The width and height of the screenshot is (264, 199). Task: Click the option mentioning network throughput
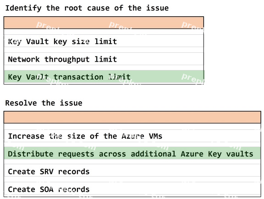[104, 59]
